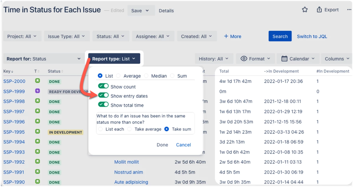Sort by the Status column header
Image resolution: width=353 pixels, height=187 pixels.
point(56,71)
